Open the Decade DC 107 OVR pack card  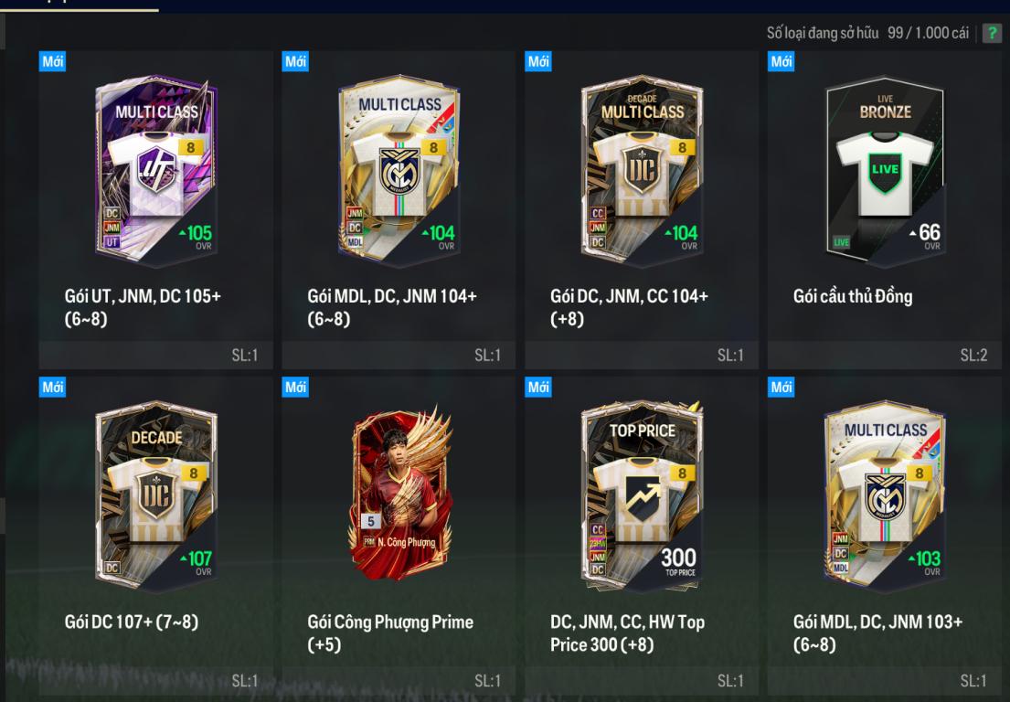[x=156, y=496]
